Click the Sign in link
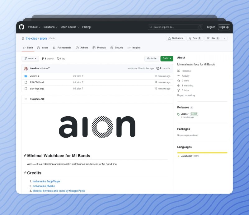 coord(211,27)
